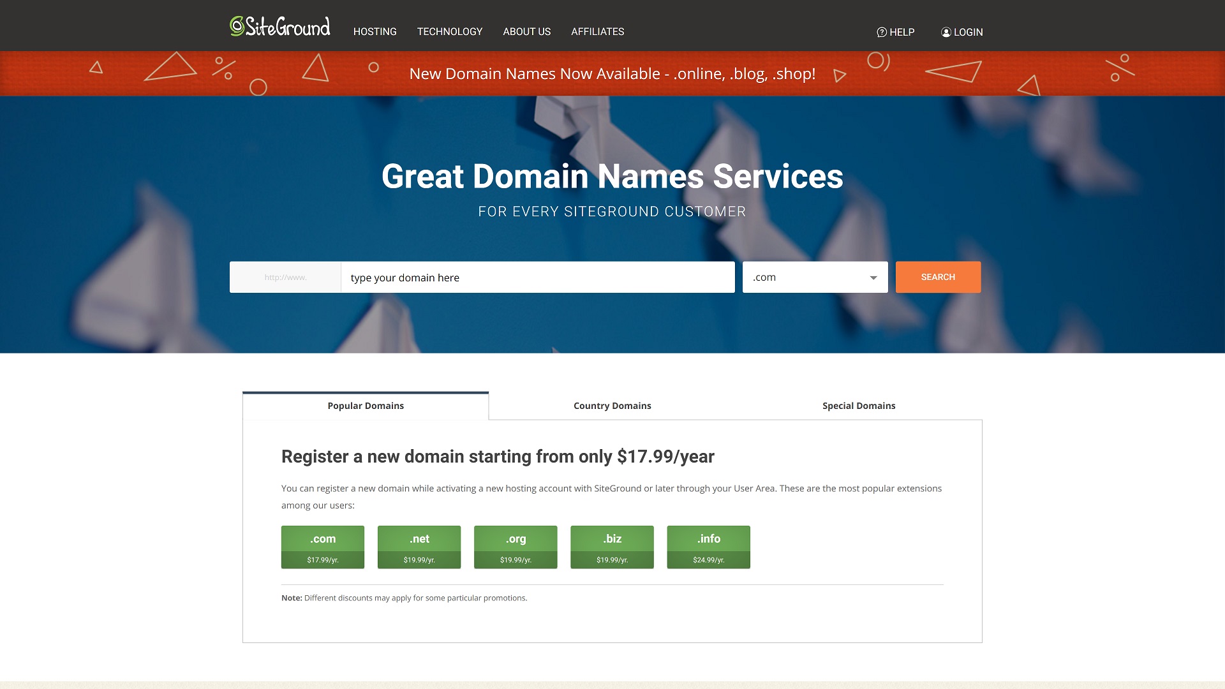1225x689 pixels.
Task: Click the 'Register a new domain' heading
Action: click(x=498, y=457)
